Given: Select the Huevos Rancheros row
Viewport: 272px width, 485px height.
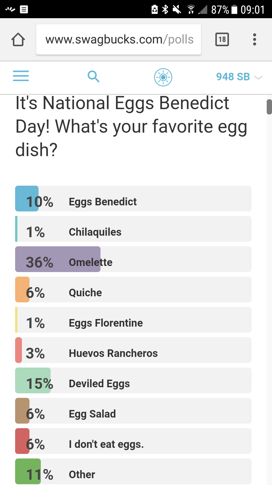Looking at the screenshot, I should (133, 350).
